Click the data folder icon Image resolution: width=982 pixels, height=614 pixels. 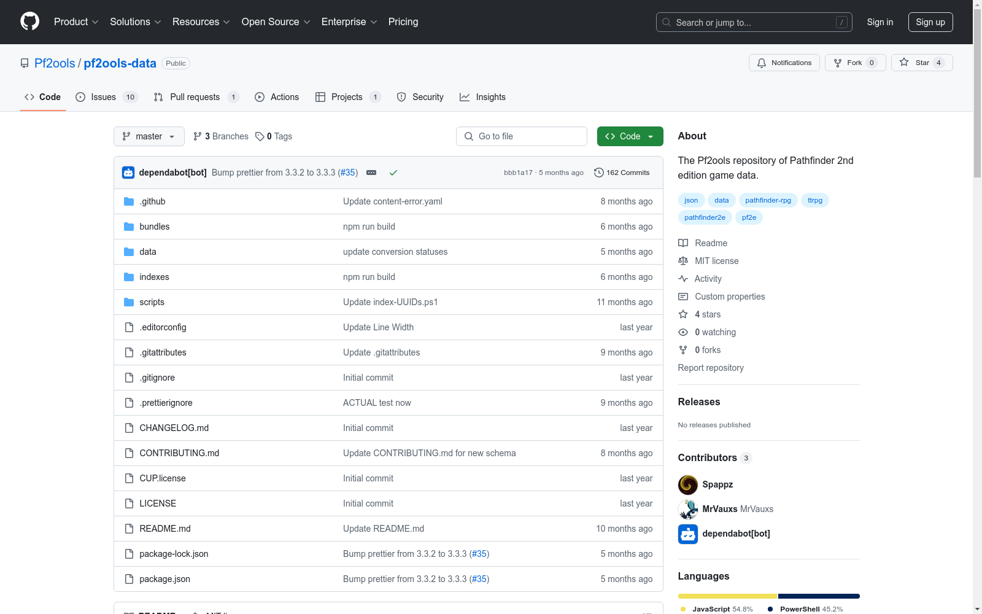[x=129, y=252]
